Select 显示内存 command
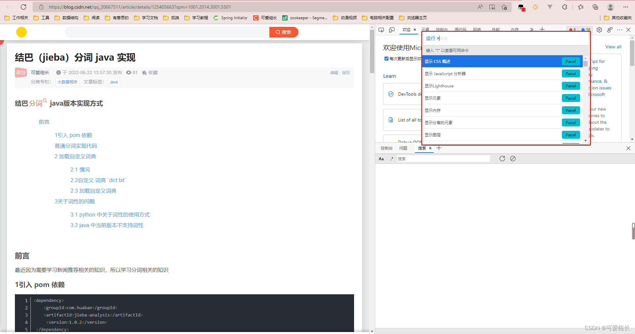This screenshot has width=635, height=334. 502,110
